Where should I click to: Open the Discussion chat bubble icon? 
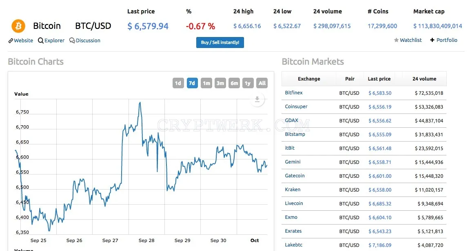[x=72, y=41]
